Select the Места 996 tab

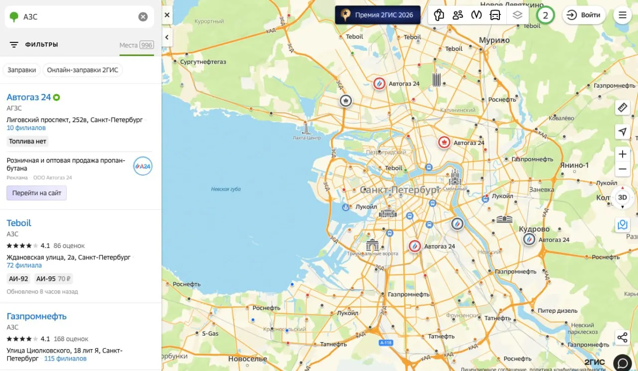point(137,45)
